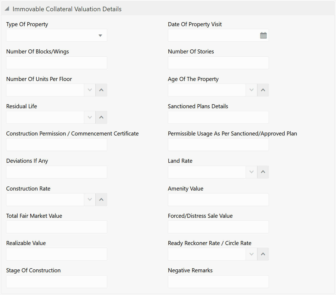This screenshot has height=295, width=336.
Task: Collapse the Immovable Collateral Valuation Details section
Action: (x=7, y=8)
